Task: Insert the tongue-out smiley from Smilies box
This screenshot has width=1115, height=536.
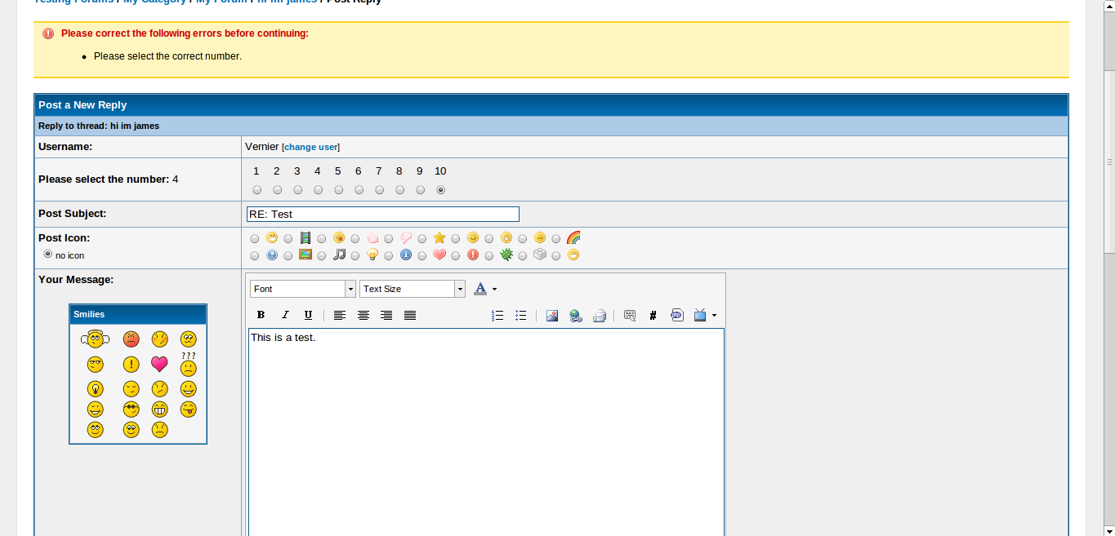Action: coord(189,409)
